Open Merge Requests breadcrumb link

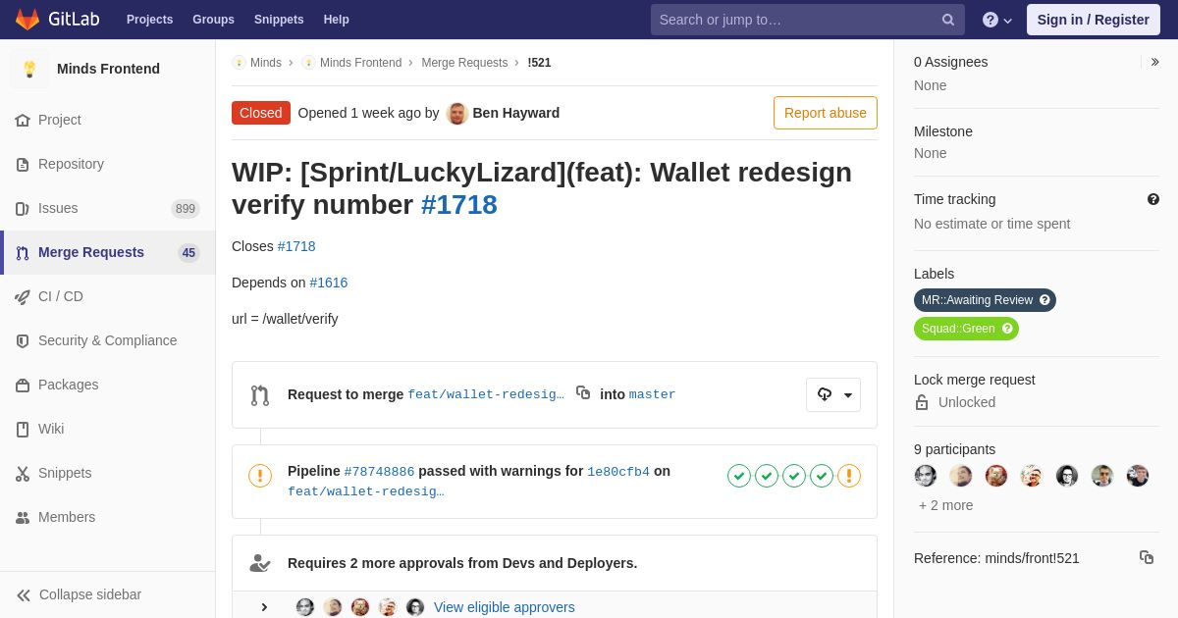464,63
